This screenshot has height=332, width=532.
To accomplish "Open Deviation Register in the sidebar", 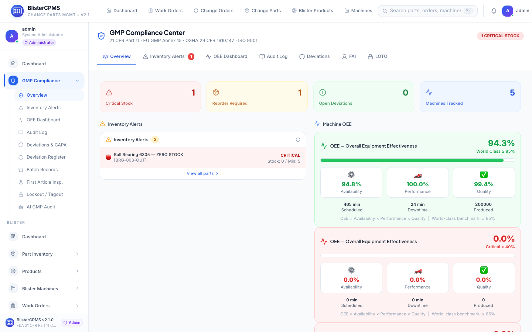I will tap(49, 157).
